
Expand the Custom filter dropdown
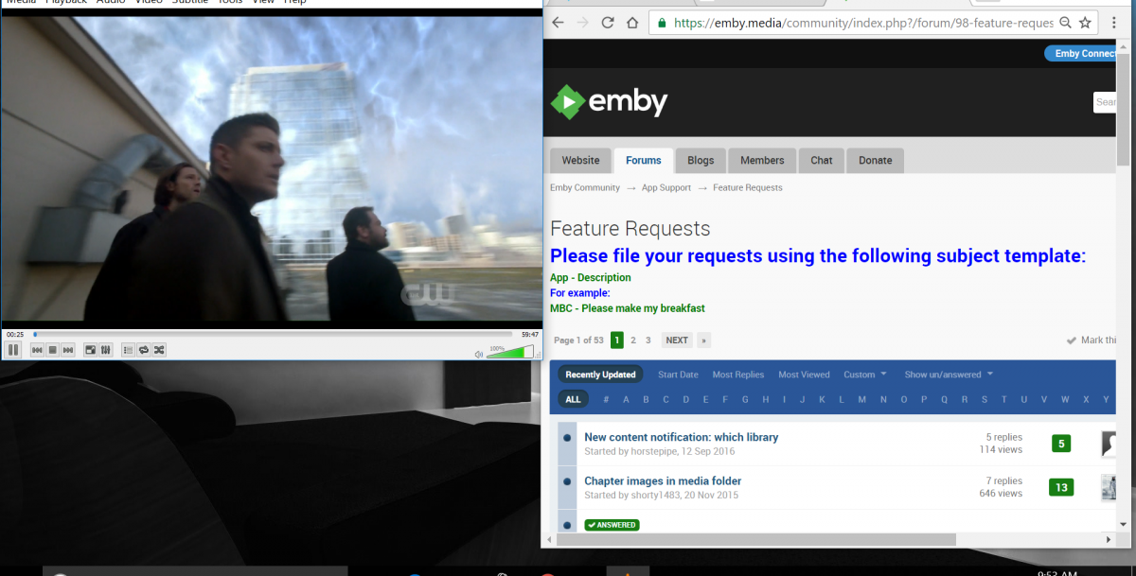pos(865,375)
